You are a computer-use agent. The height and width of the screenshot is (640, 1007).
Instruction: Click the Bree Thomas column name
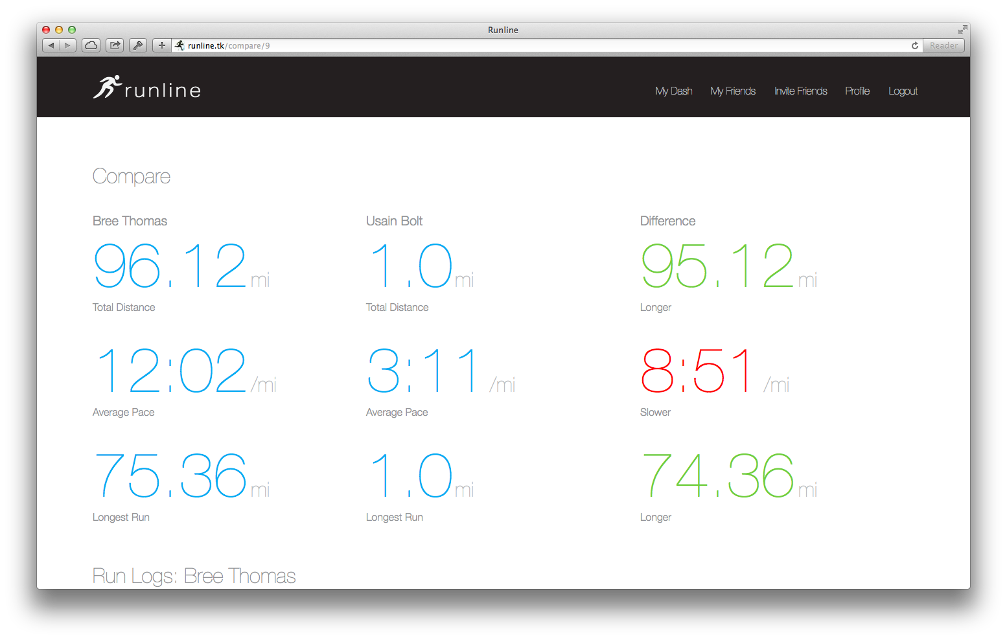130,221
